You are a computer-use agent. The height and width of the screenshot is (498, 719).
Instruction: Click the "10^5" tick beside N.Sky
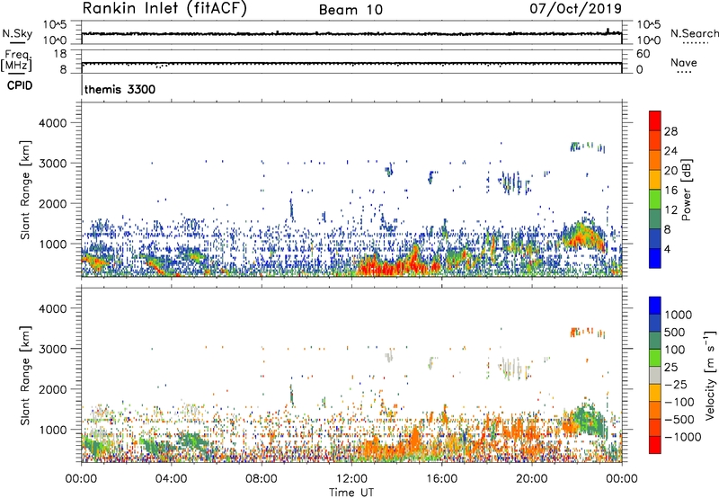point(55,25)
